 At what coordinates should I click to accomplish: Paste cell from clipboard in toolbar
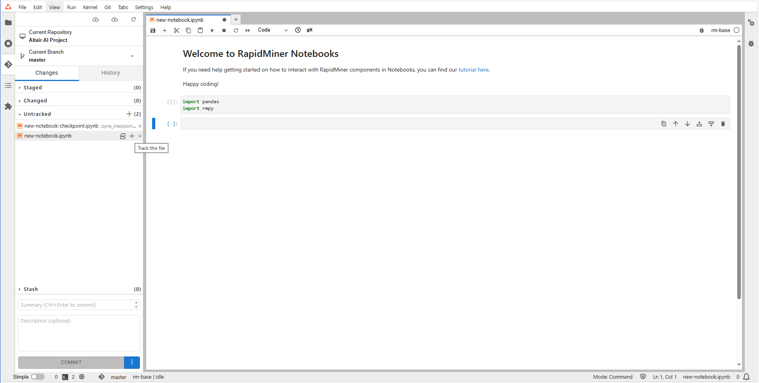tap(200, 30)
